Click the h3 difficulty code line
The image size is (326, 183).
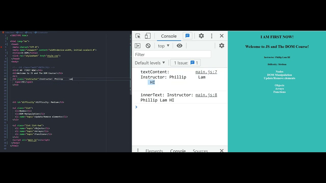tap(38, 102)
